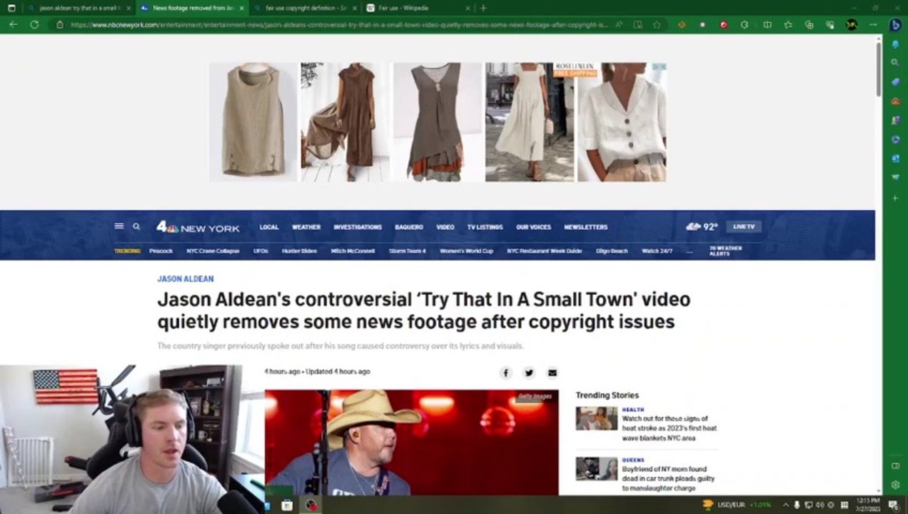Click the Read aloud icon in address bar
The image size is (908, 514).
[x=619, y=24]
